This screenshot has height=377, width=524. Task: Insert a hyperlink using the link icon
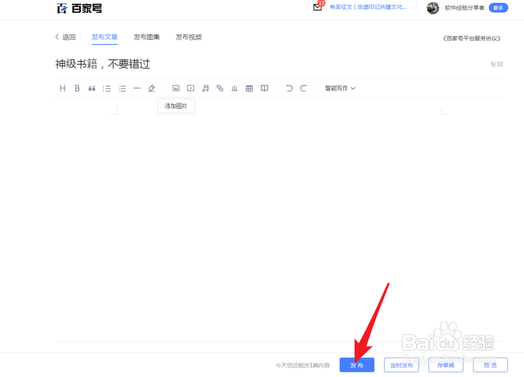pyautogui.click(x=220, y=88)
